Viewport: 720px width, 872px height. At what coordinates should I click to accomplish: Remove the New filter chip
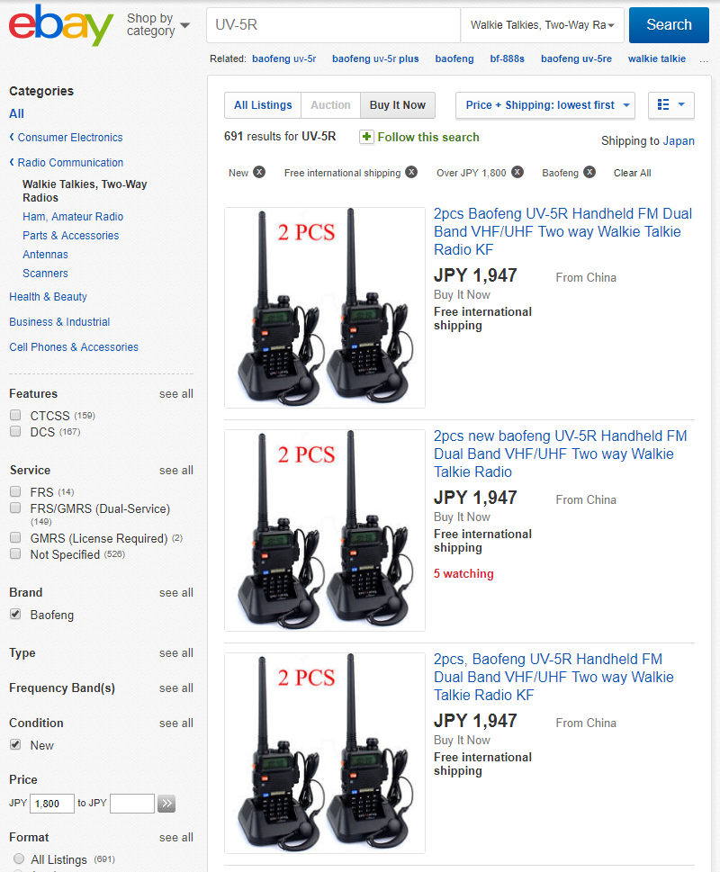[259, 173]
